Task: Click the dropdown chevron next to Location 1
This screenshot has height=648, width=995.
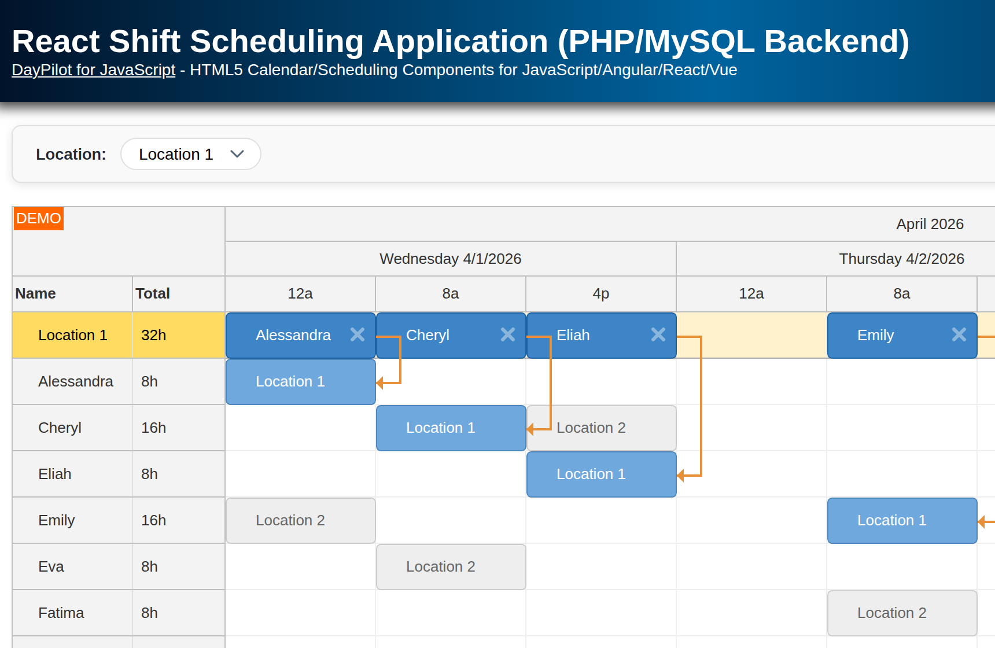Action: [237, 154]
